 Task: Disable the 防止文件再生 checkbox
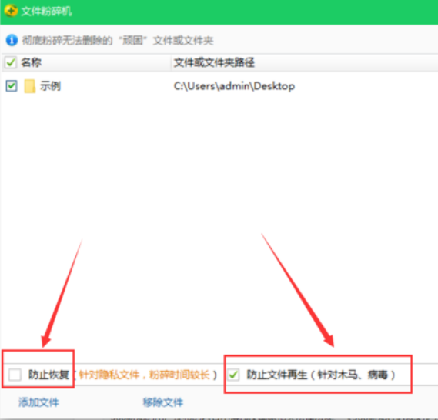[x=233, y=375]
